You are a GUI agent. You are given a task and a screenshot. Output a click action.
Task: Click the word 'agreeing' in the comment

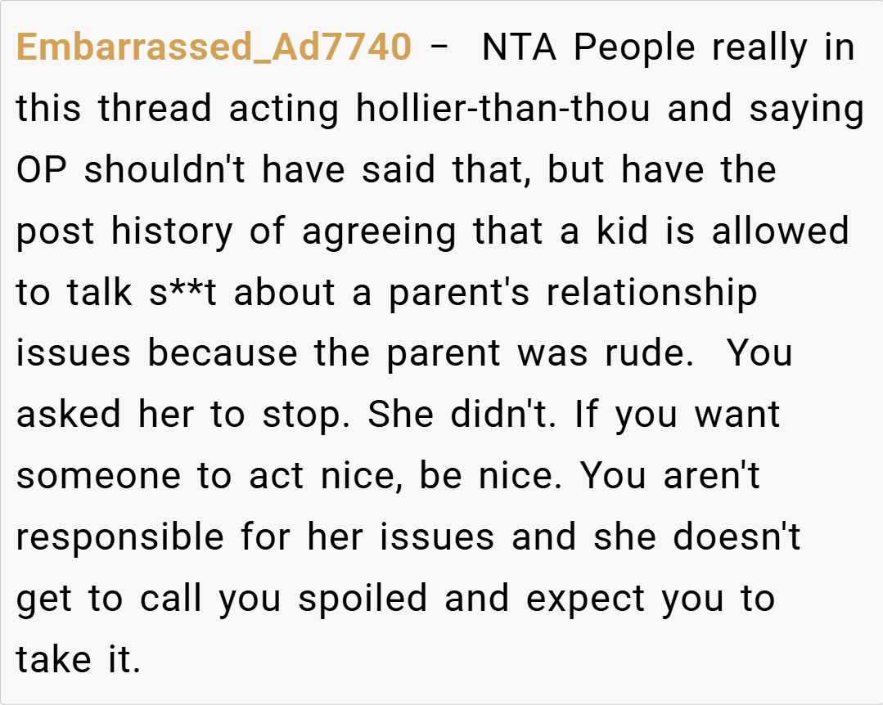(x=380, y=231)
